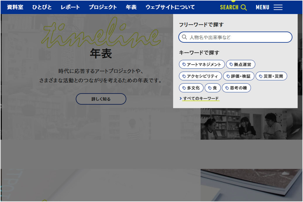Choose the アクセシビリティ keyword tag
303x202 pixels.
(x=200, y=76)
